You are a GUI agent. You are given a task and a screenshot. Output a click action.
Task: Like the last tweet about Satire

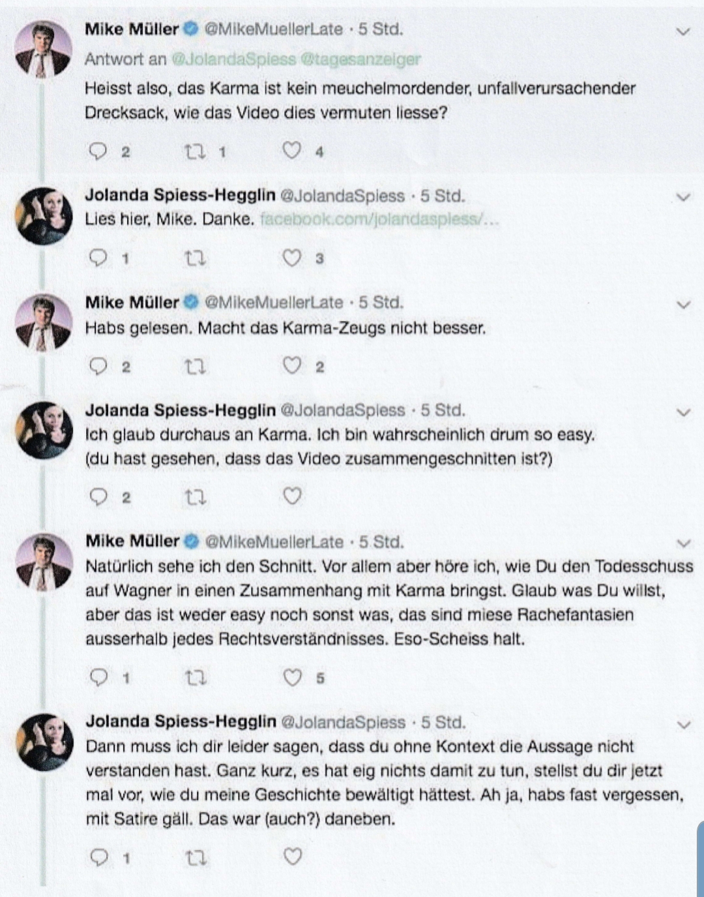[293, 856]
